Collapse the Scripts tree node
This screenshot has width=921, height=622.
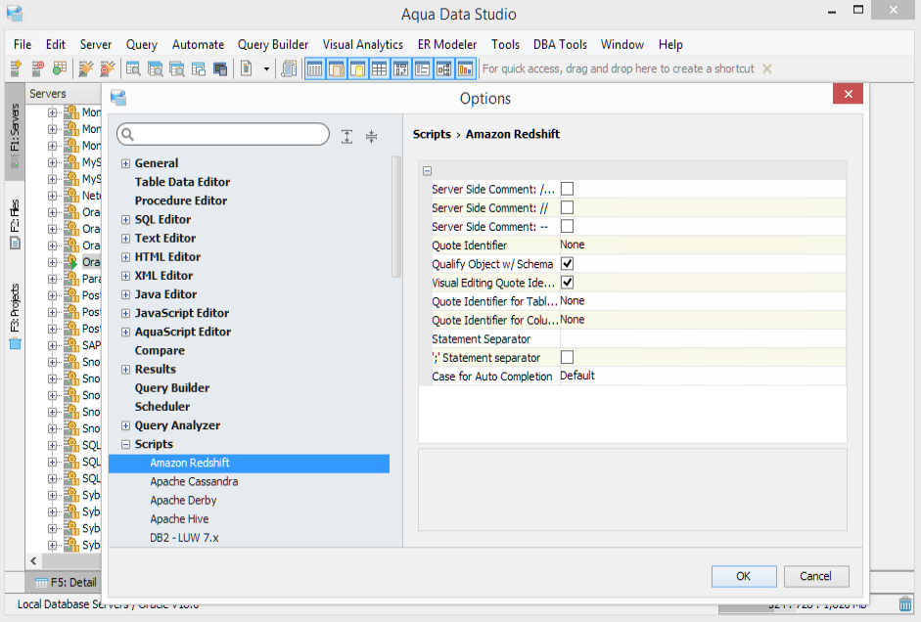pyautogui.click(x=125, y=444)
